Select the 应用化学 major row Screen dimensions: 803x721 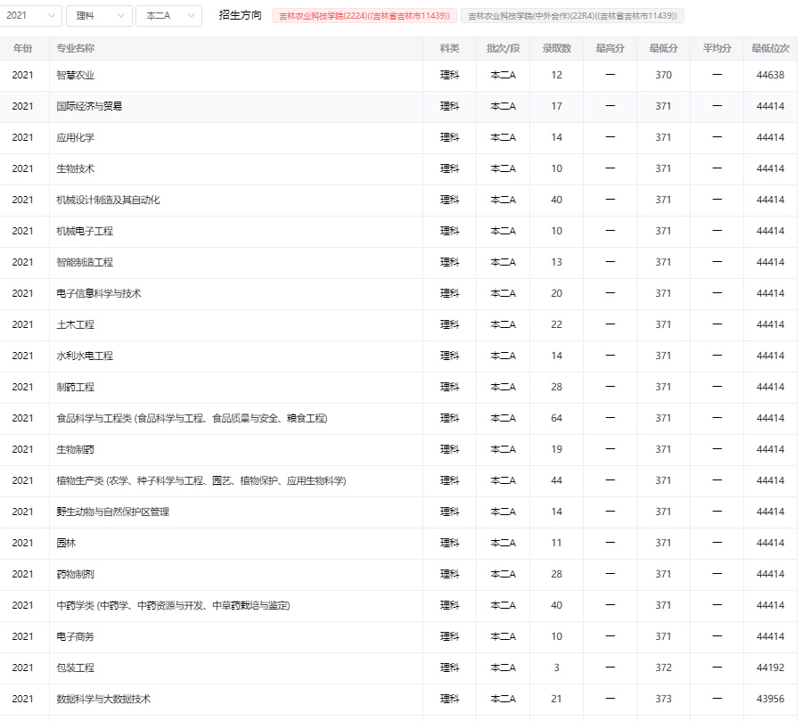(398, 138)
